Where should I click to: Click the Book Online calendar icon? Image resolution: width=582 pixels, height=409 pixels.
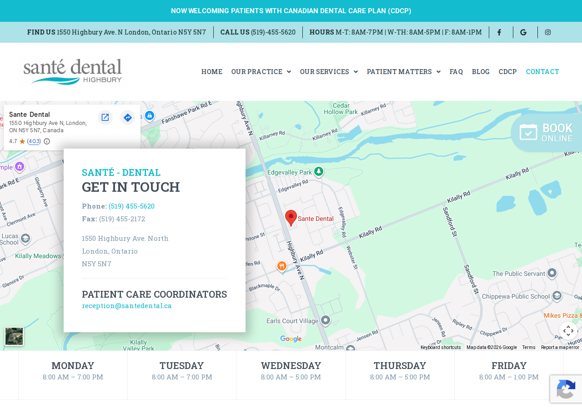point(528,132)
